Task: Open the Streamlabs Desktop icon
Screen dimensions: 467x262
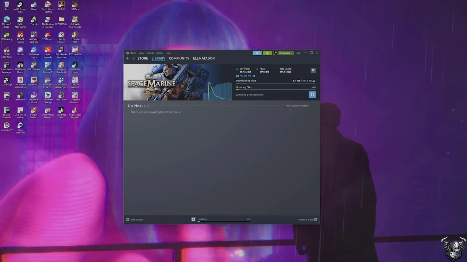Action: (47, 97)
